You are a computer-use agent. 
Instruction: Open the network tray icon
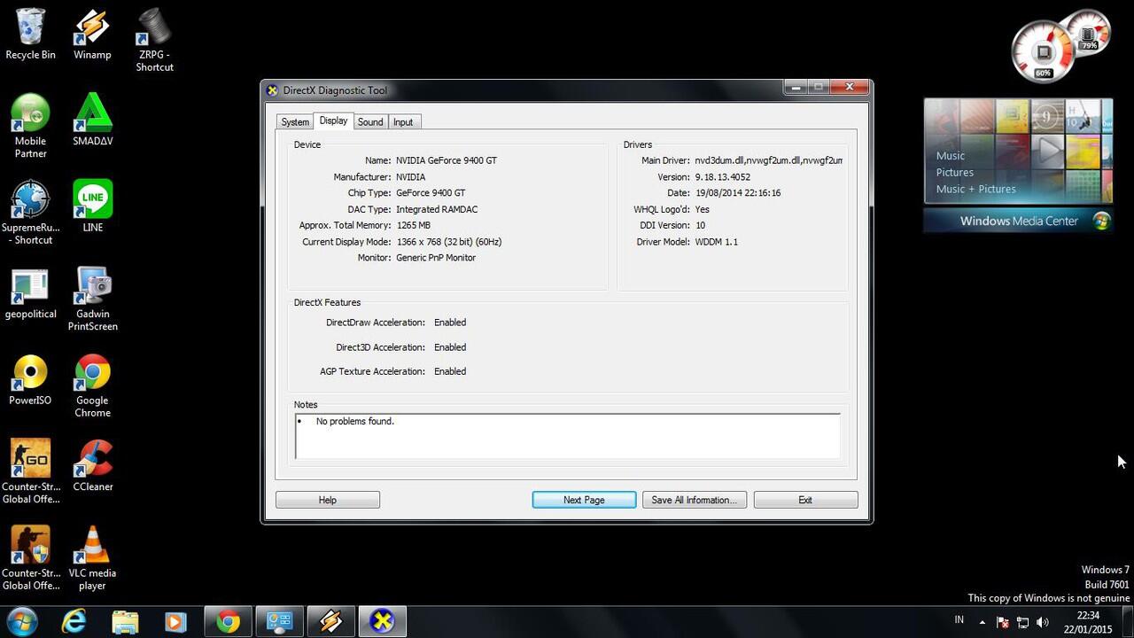pyautogui.click(x=1022, y=622)
